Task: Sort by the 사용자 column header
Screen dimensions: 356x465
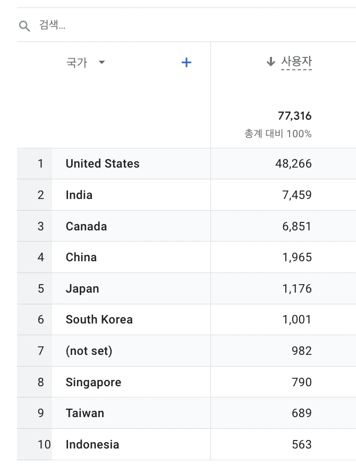Action: coord(296,62)
